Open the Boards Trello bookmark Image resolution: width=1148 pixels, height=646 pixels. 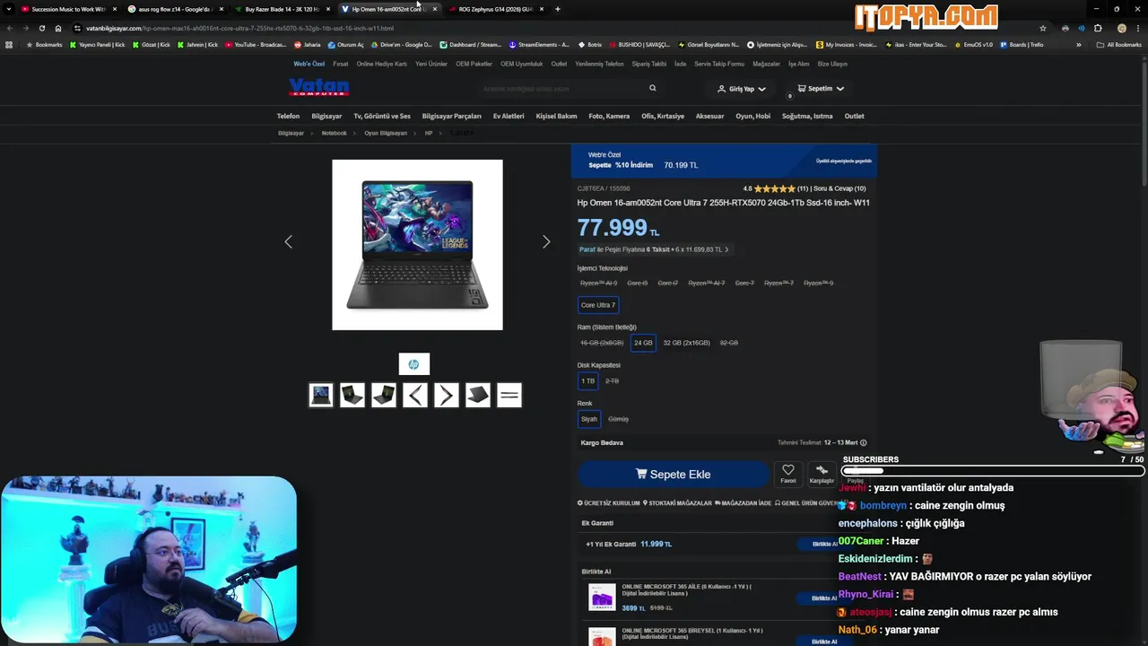point(1022,44)
